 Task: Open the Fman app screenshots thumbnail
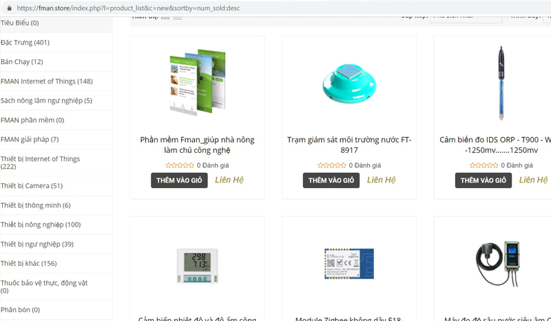198,82
